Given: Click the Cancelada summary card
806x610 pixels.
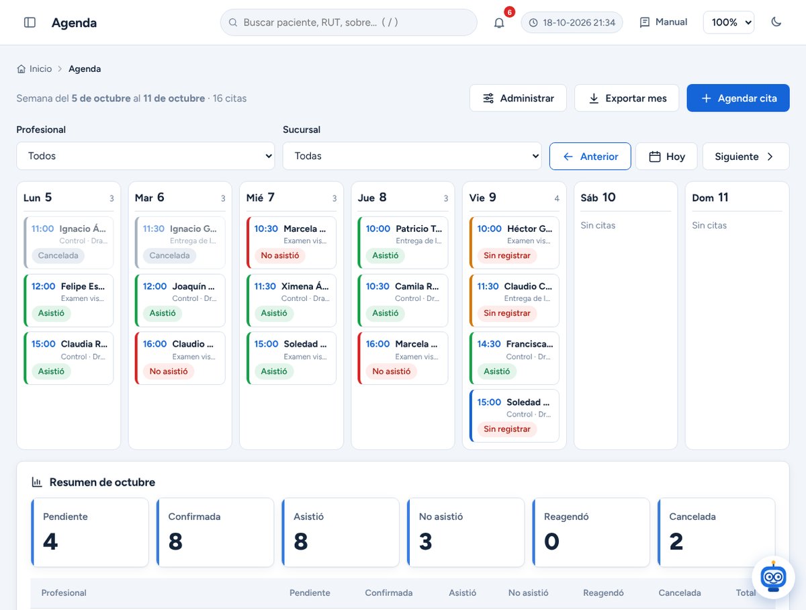Looking at the screenshot, I should click(x=716, y=533).
